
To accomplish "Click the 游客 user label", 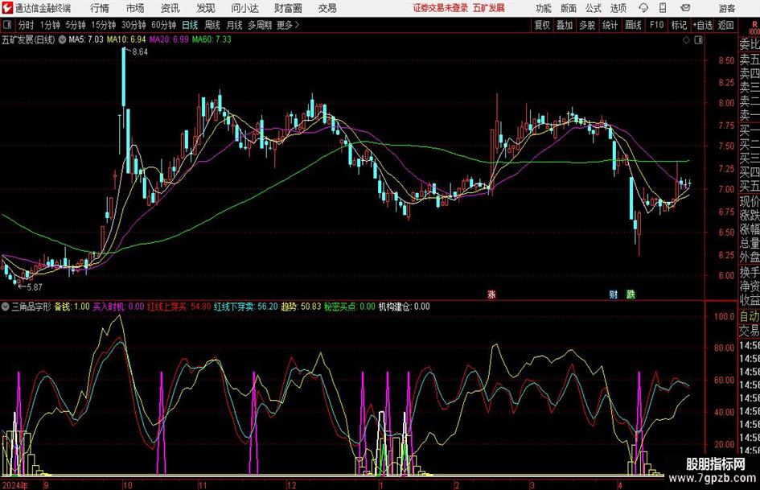I will click(726, 8).
